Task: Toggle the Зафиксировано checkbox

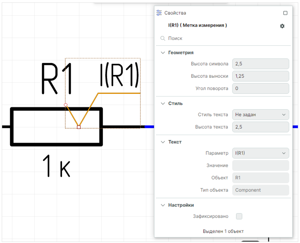Action: 239,216
